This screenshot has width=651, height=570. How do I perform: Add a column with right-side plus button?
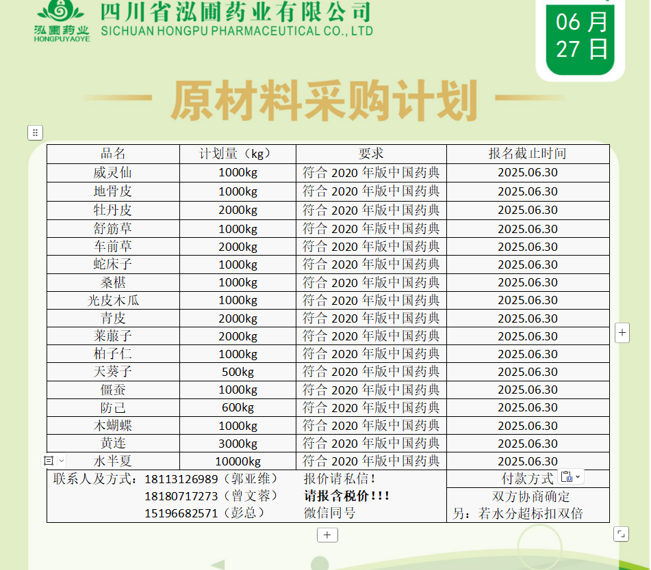tap(622, 332)
